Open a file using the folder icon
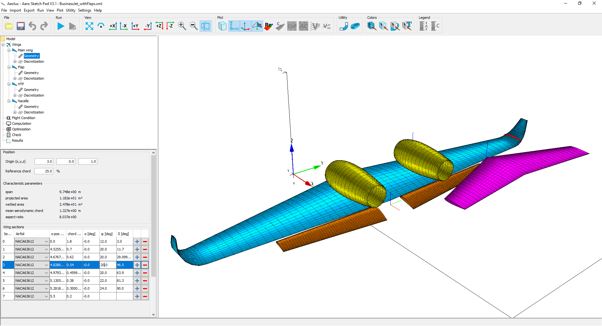The image size is (602, 326). [8, 26]
